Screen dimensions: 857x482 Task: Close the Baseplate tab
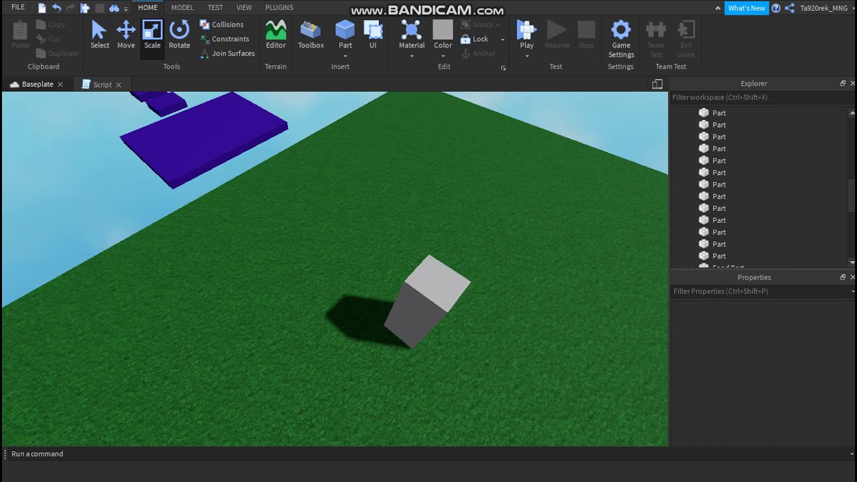pyautogui.click(x=60, y=84)
